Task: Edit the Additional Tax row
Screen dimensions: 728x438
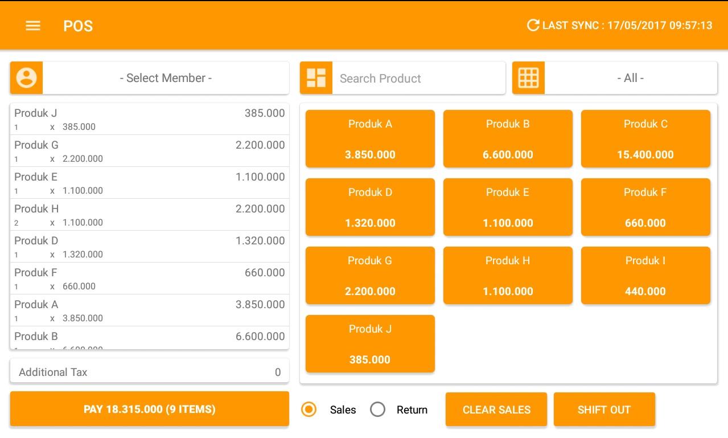Action: 149,372
